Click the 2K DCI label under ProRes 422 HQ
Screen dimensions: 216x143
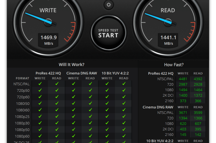pos(168,95)
